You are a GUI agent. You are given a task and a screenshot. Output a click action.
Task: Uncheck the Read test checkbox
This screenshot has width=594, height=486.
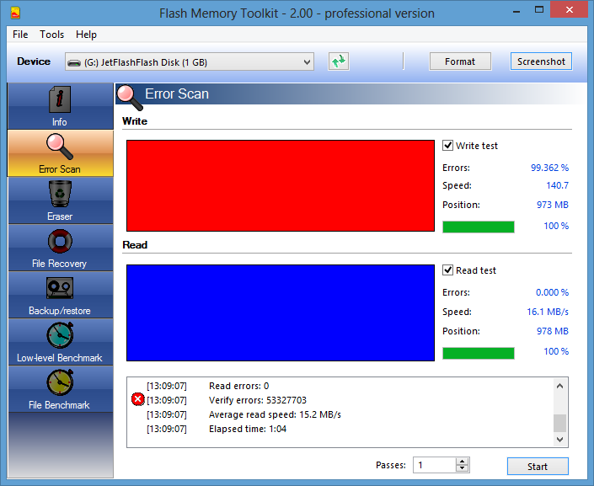click(x=448, y=270)
